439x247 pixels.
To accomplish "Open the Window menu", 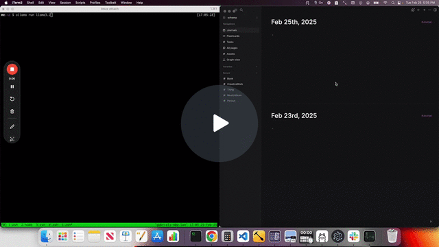I will (126, 3).
